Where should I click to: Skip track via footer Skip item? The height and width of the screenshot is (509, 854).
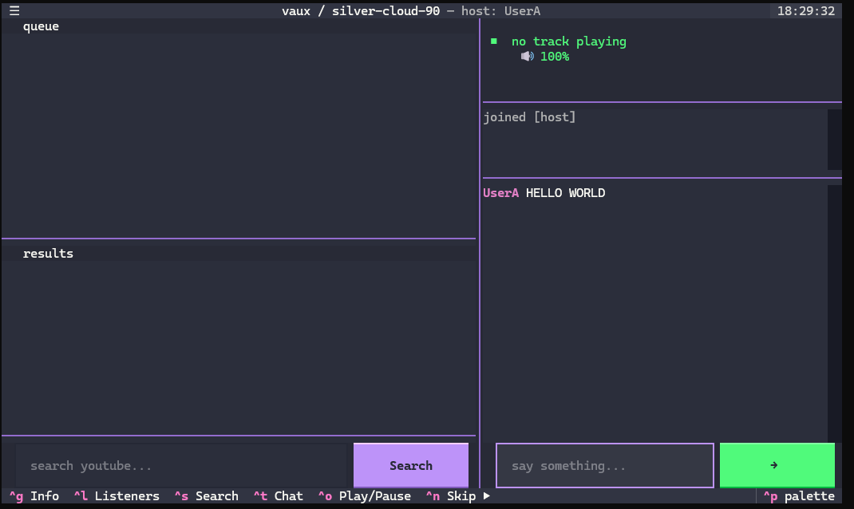[451, 496]
